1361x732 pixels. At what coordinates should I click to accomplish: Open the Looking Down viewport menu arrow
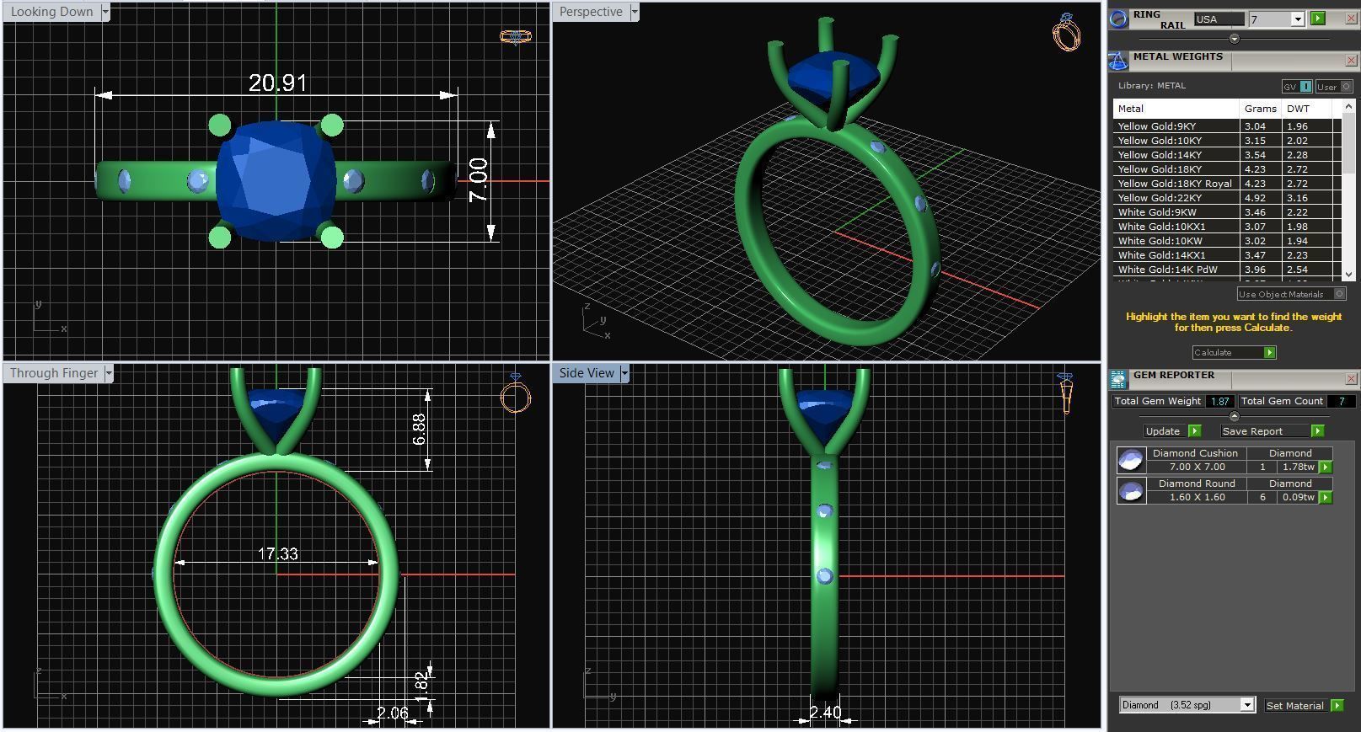tap(105, 12)
